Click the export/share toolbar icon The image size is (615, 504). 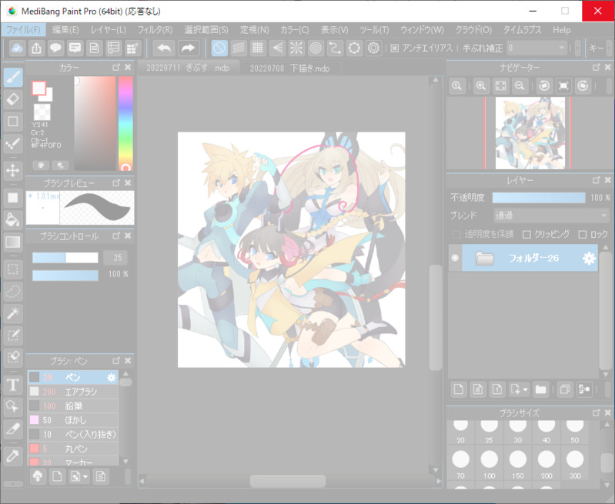coord(36,48)
